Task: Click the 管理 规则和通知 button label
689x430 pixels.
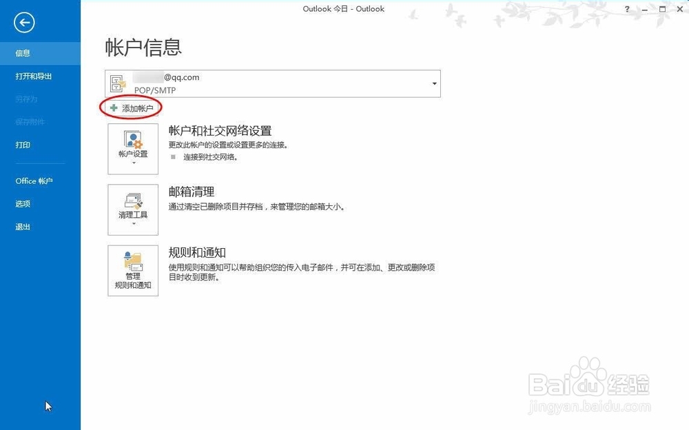Action: tap(133, 280)
